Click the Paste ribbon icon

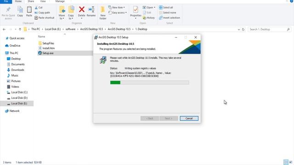pyautogui.click(x=29, y=10)
